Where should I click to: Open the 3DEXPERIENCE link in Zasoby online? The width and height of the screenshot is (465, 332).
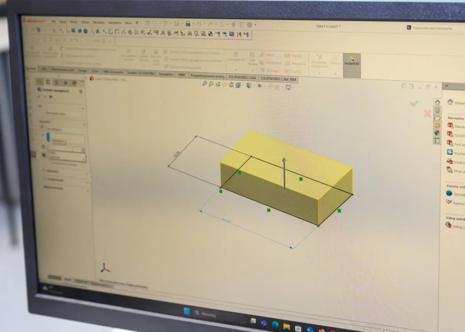pos(456,194)
